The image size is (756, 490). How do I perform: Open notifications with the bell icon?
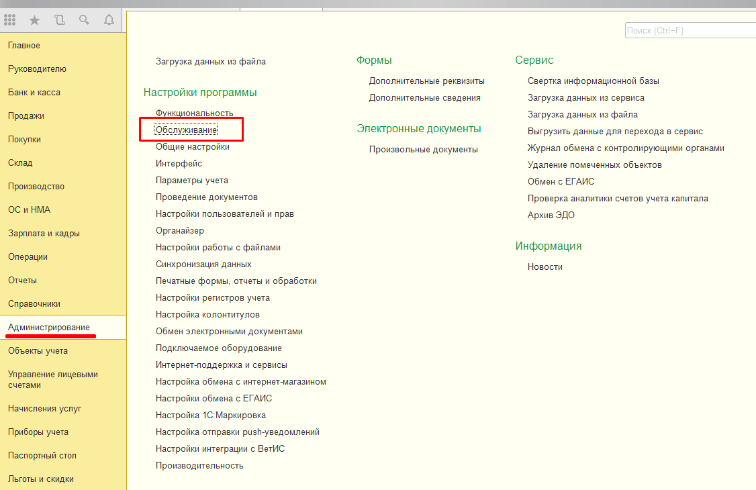point(109,20)
